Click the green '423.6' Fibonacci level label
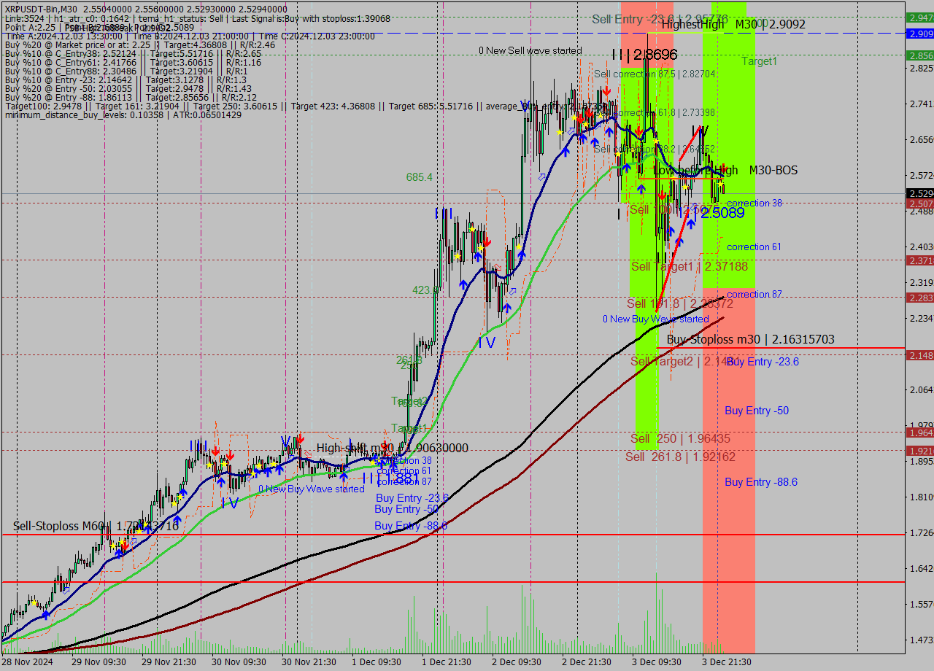The image size is (934, 671). [425, 290]
